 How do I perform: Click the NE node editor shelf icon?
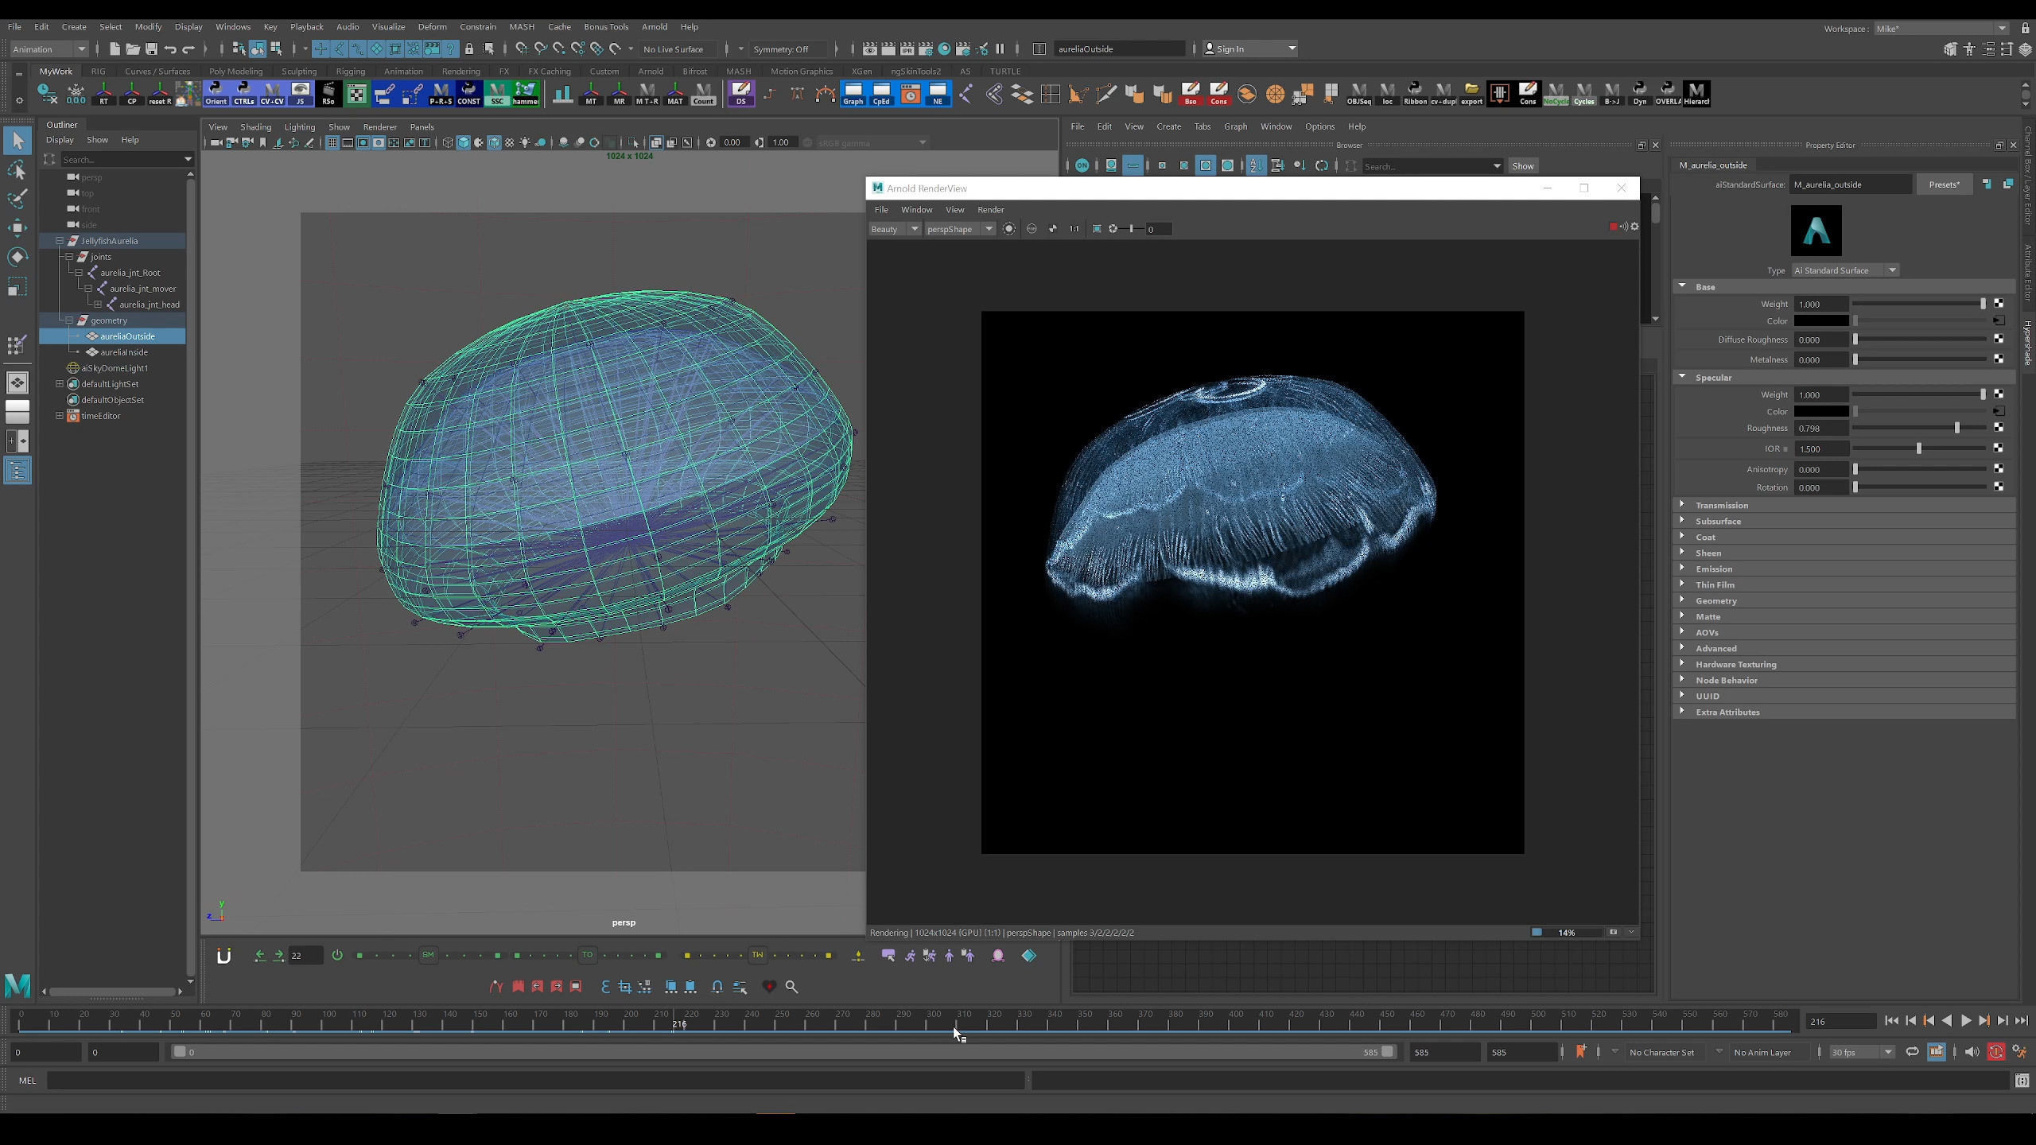938,94
